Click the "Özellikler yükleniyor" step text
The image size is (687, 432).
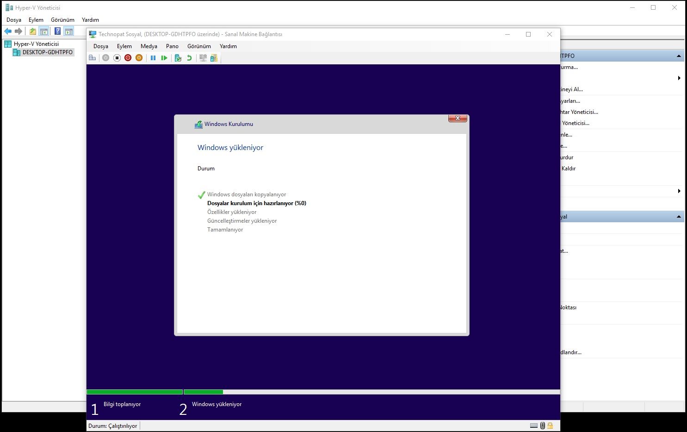(x=232, y=212)
